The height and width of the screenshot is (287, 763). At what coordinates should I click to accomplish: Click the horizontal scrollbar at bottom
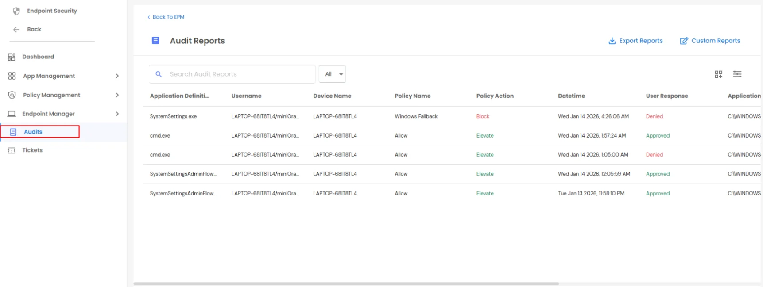click(x=346, y=283)
